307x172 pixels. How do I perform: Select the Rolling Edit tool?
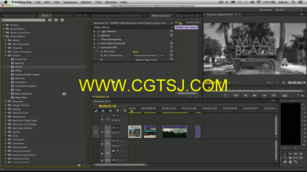coord(301,154)
